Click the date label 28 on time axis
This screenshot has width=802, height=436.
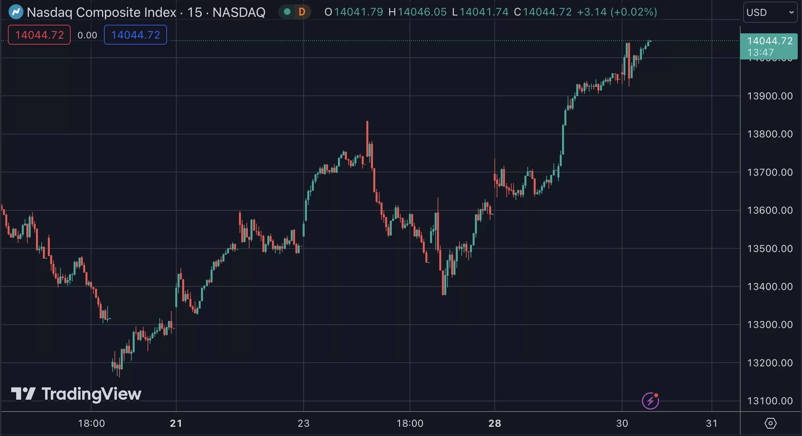[495, 423]
